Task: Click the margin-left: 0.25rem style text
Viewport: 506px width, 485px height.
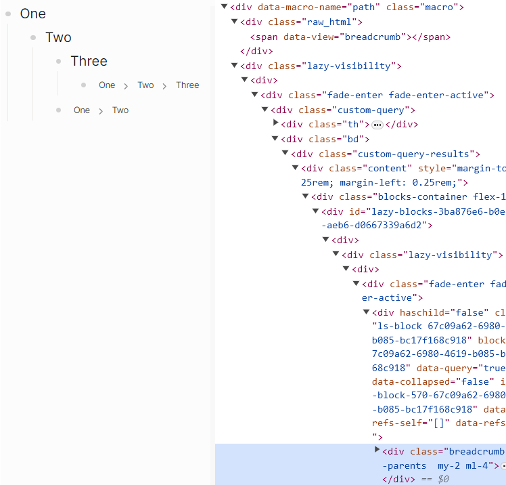Action: coord(398,183)
